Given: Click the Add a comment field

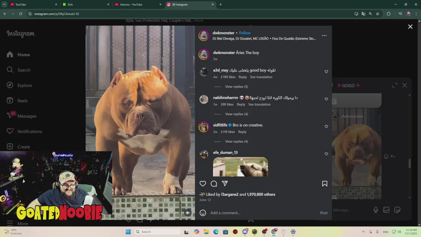Looking at the screenshot, I should click(x=263, y=213).
